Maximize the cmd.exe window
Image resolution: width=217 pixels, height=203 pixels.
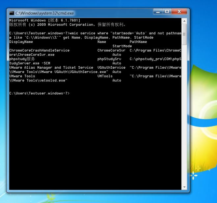[x=167, y=12]
